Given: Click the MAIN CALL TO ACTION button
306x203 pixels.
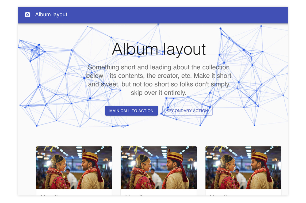Looking at the screenshot, I should coord(131,111).
